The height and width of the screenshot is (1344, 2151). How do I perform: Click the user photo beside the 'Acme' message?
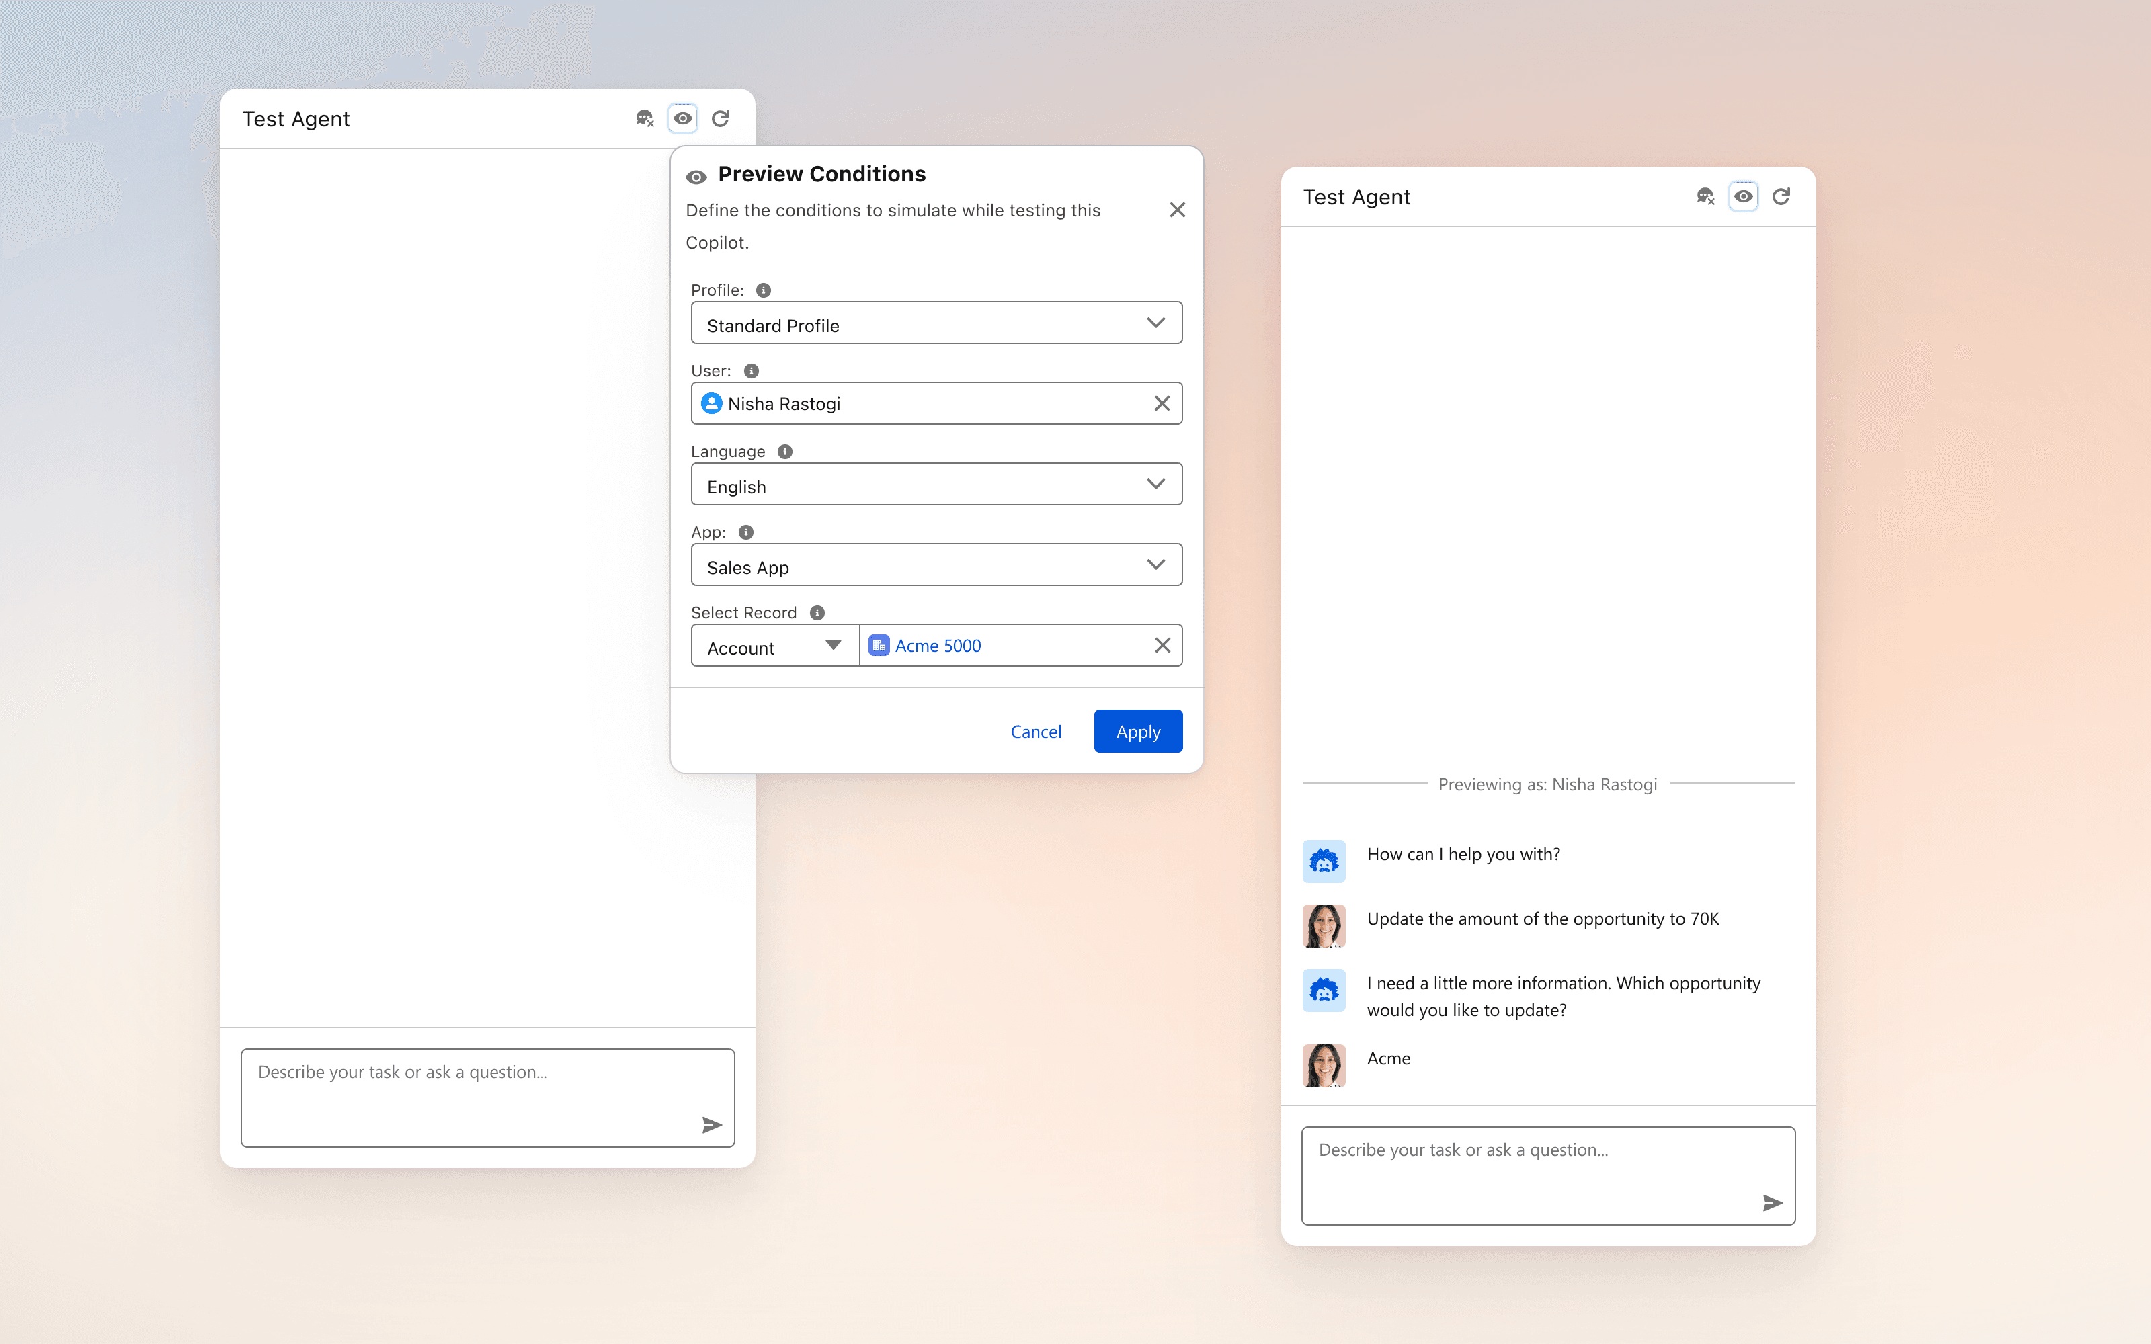[1324, 1065]
